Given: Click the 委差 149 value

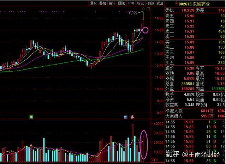Looking at the screenshot, I should click(x=221, y=10).
